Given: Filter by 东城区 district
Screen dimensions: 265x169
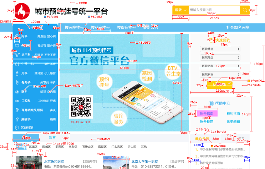Looking at the screenshot, I should (x=33, y=147).
